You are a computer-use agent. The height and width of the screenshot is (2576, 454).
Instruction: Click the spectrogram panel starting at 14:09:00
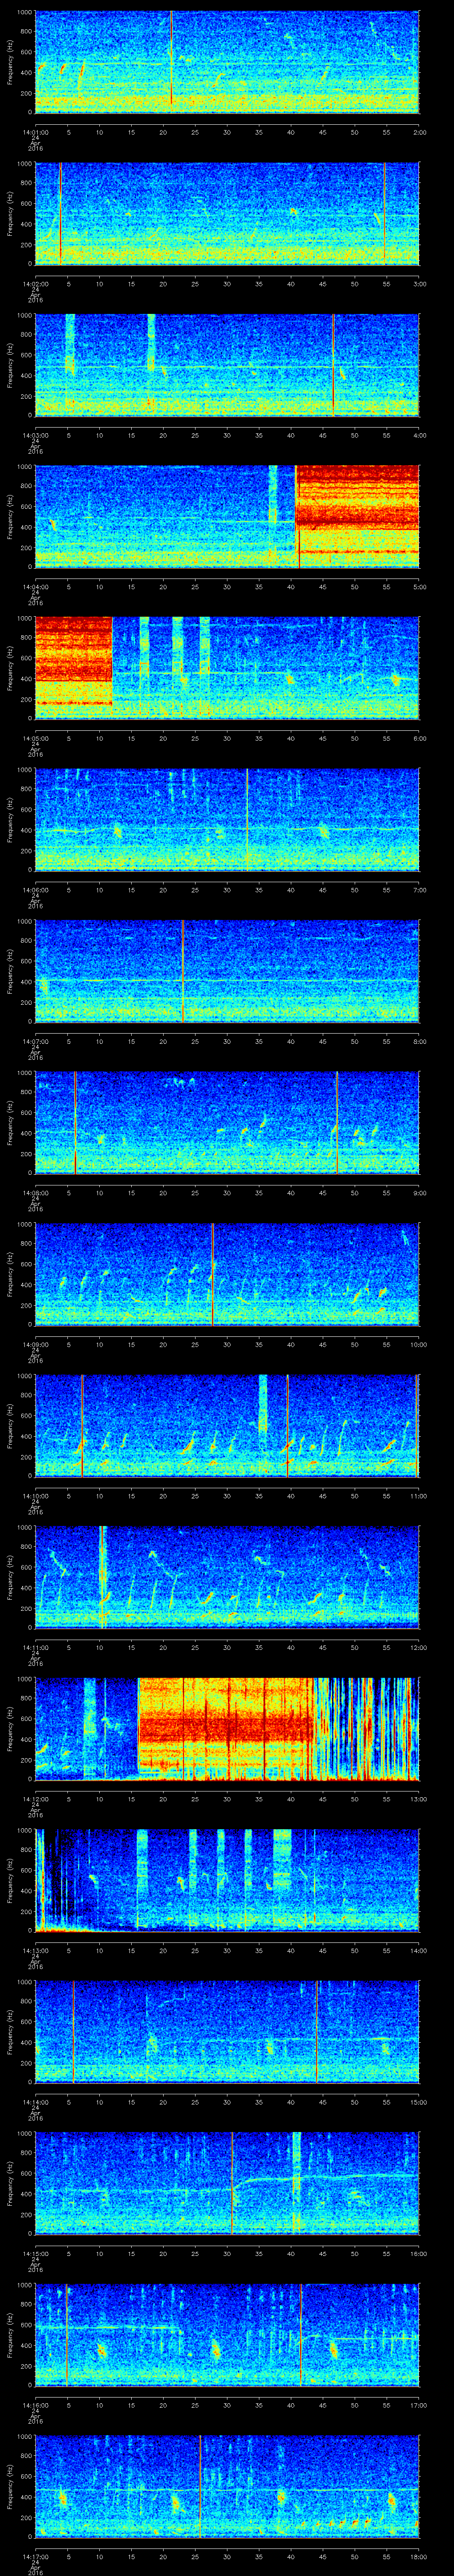[x=227, y=1274]
